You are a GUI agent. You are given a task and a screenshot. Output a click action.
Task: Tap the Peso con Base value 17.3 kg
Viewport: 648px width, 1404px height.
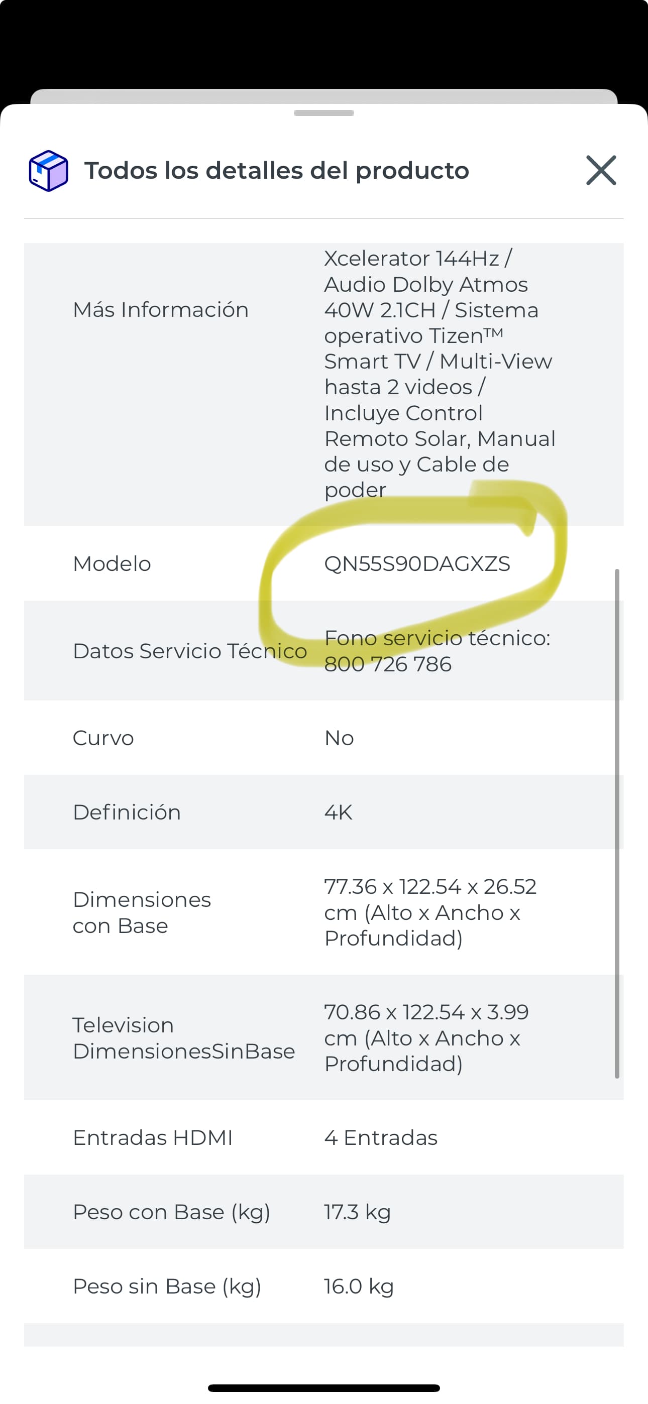pos(357,1212)
